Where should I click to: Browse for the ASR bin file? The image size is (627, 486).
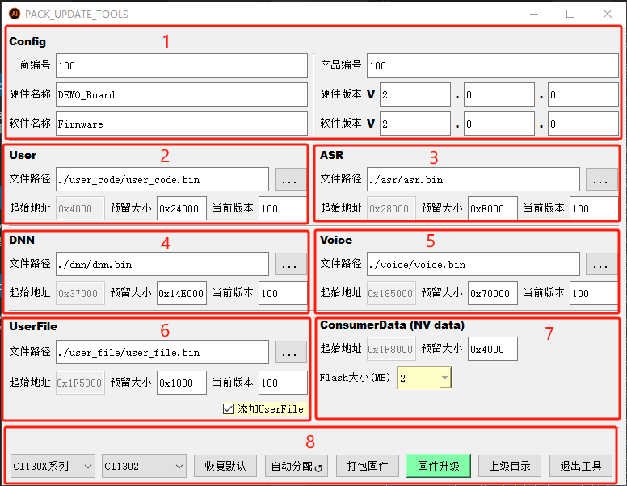(x=601, y=179)
